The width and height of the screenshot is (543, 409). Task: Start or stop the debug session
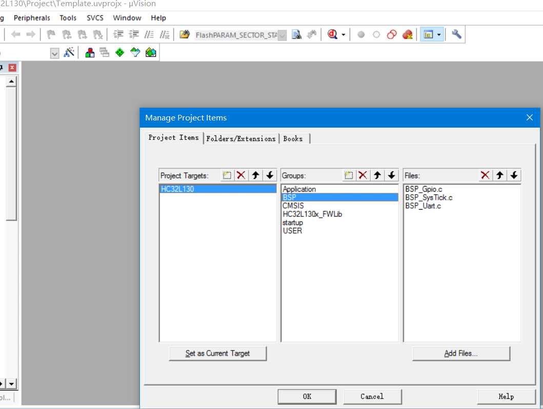point(332,34)
